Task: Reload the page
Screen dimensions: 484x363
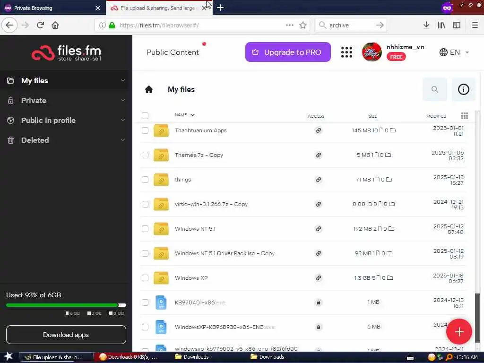Action: [40, 25]
